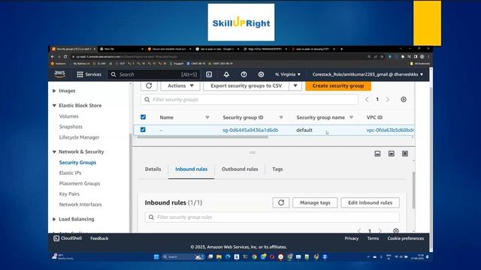The width and height of the screenshot is (481, 270).
Task: Switch to the Tags tab
Action: pos(277,169)
